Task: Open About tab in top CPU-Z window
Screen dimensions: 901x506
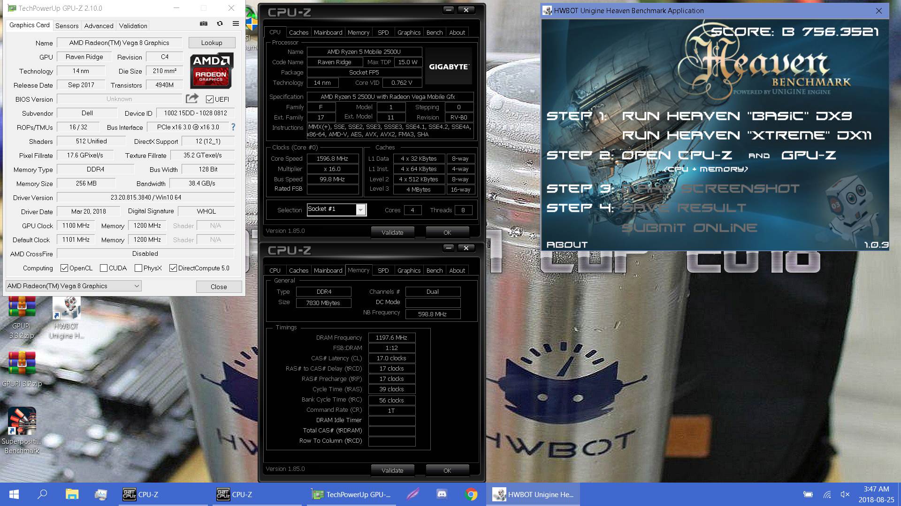Action: (x=457, y=32)
